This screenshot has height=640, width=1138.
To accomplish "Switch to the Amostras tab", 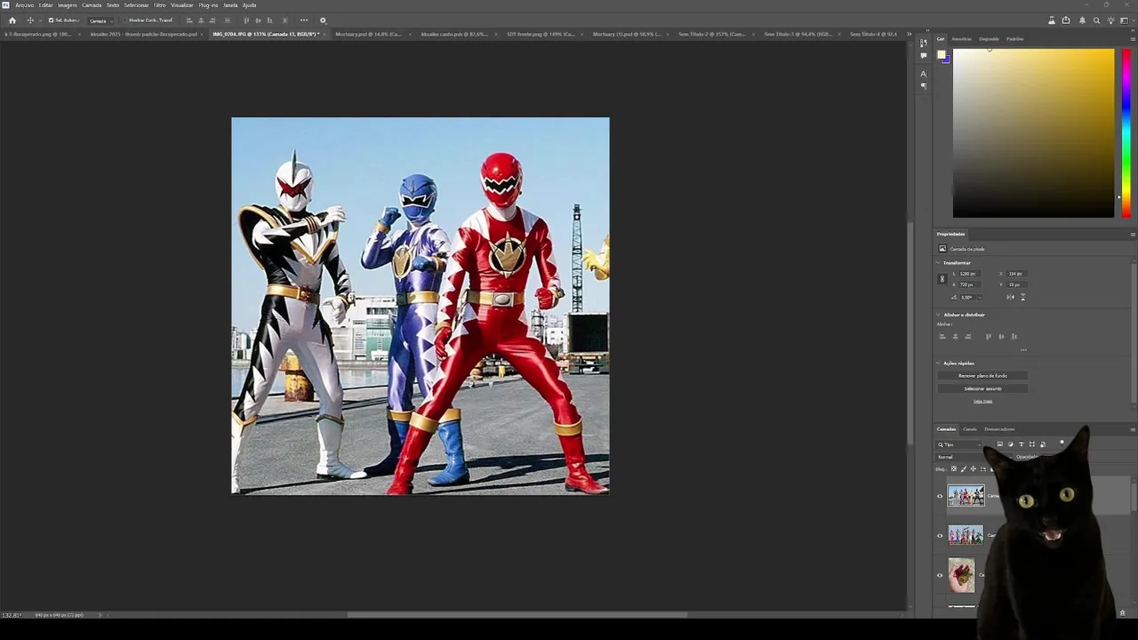I will coord(962,39).
